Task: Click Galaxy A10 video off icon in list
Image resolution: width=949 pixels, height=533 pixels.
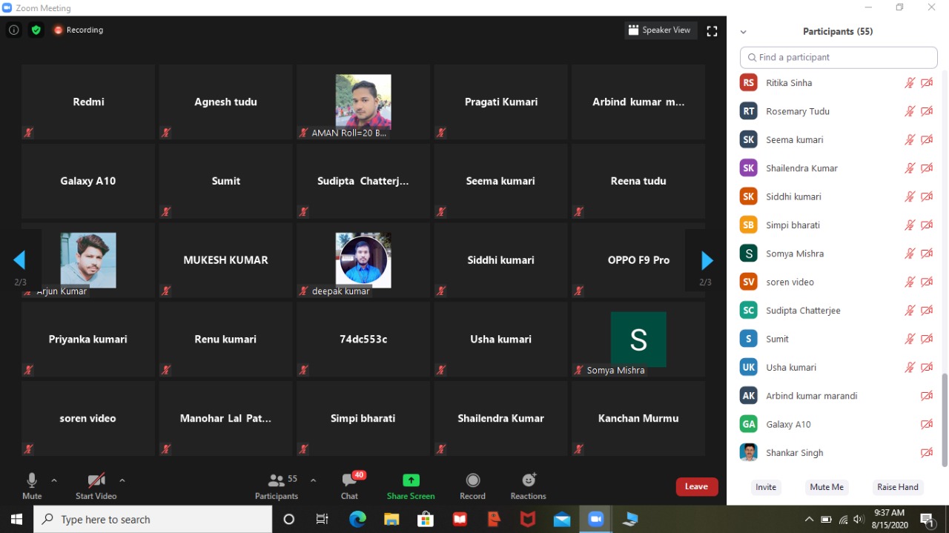Action: [927, 424]
